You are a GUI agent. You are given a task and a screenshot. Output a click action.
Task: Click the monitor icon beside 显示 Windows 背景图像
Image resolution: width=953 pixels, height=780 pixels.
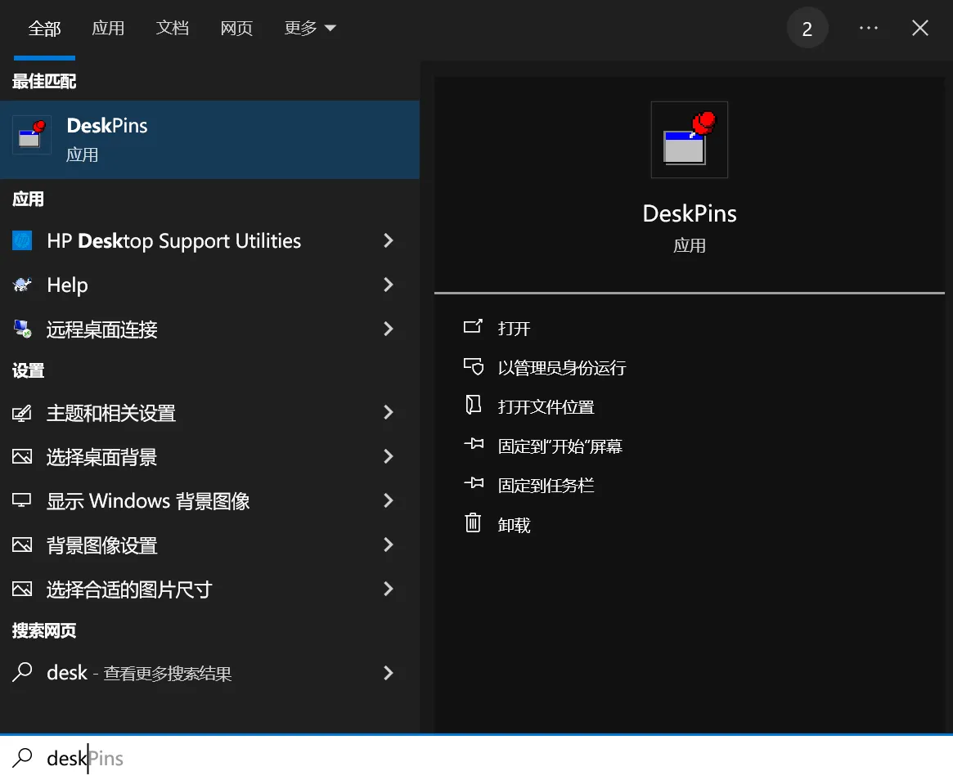click(x=22, y=500)
